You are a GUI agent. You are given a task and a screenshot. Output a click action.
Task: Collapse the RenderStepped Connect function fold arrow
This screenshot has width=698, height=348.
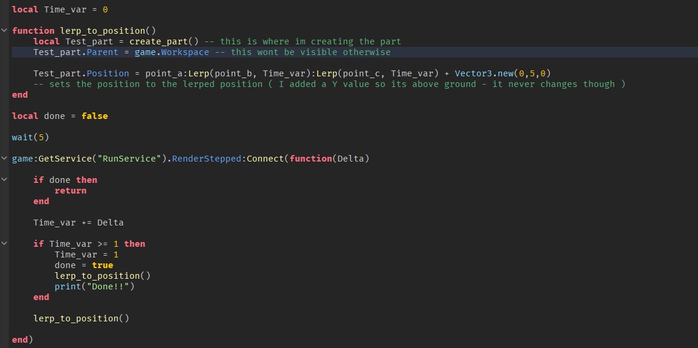tap(4, 158)
